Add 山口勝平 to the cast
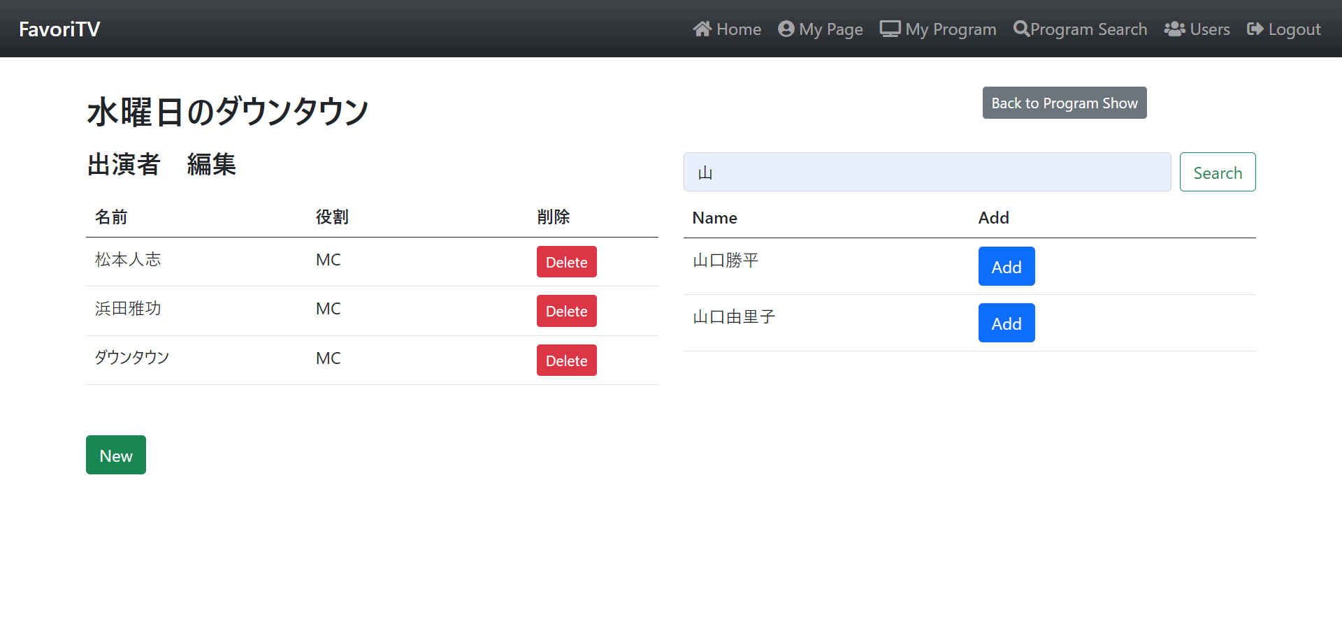This screenshot has width=1342, height=619. (x=1006, y=266)
